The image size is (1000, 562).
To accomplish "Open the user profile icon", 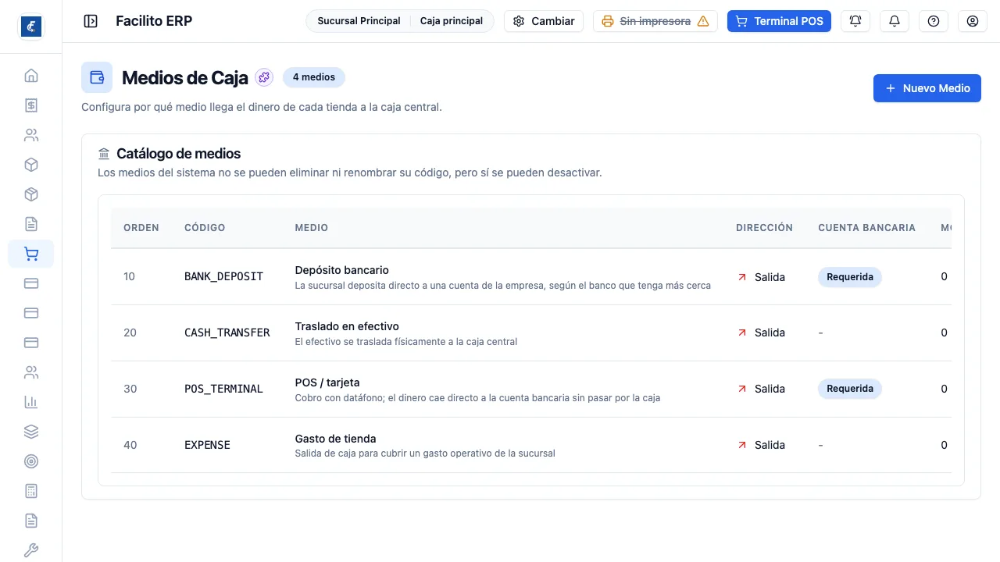I will click(x=973, y=21).
